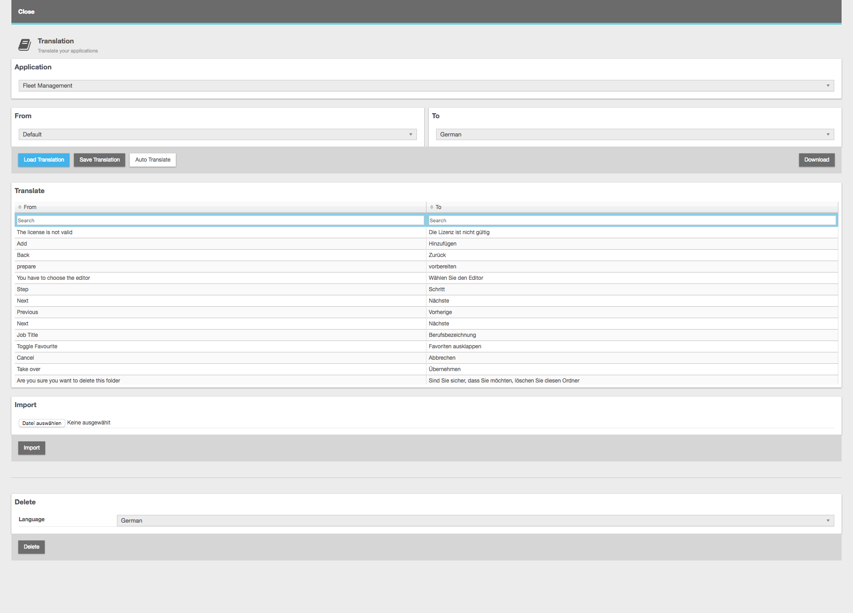Image resolution: width=853 pixels, height=613 pixels.
Task: Click 'Are you sure you want to delete this folder'
Action: [220, 381]
